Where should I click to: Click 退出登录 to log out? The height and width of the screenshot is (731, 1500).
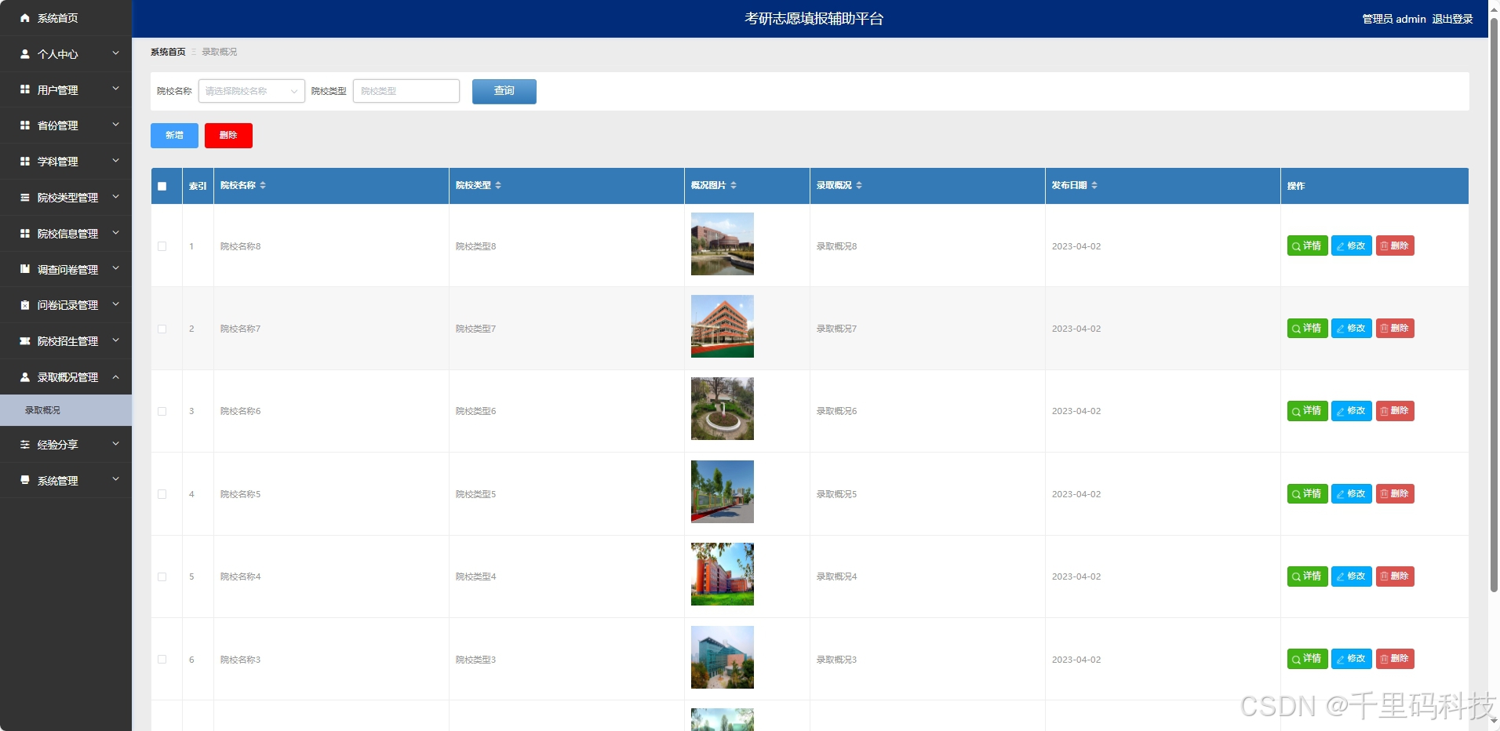pos(1452,19)
